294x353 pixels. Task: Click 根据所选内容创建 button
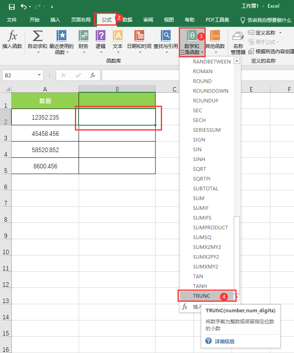tap(271, 52)
